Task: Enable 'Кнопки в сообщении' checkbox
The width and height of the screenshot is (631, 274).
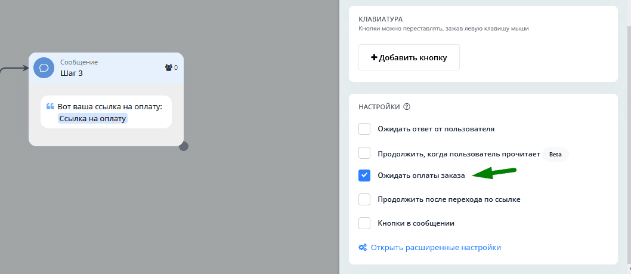Action: tap(364, 223)
